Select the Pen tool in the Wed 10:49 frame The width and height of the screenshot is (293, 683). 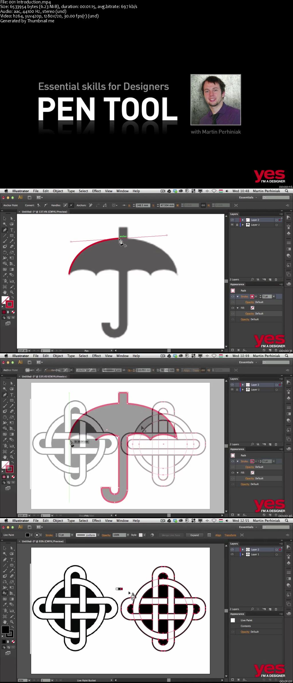(5, 395)
